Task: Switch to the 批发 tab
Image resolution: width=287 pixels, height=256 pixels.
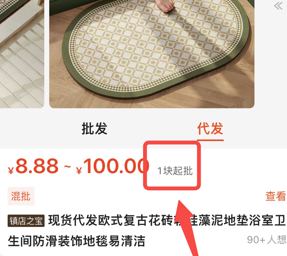Action: point(94,129)
